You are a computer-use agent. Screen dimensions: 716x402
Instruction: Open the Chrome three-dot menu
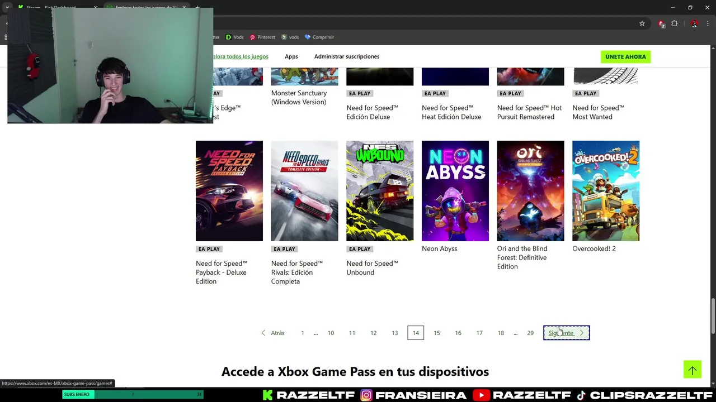click(708, 23)
